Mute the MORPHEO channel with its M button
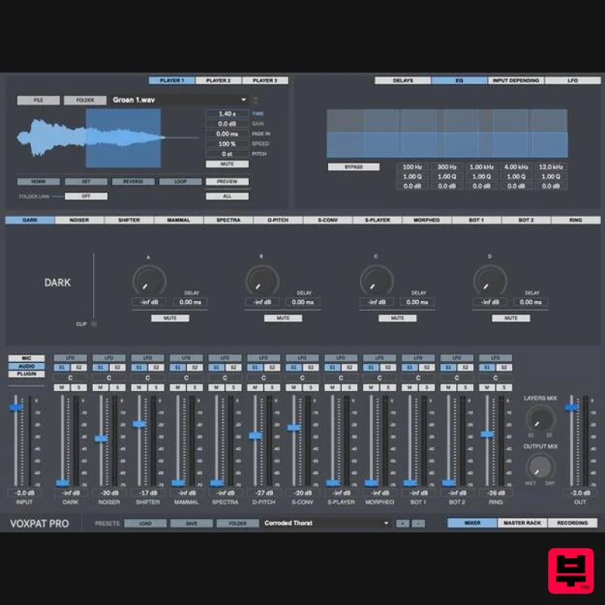Image resolution: width=605 pixels, height=605 pixels. coord(371,385)
